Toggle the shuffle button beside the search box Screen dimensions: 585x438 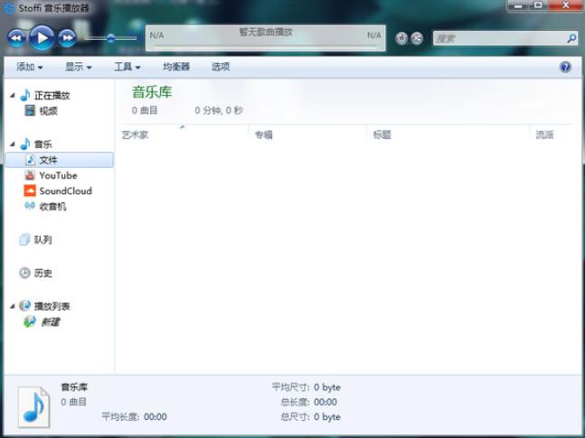417,38
